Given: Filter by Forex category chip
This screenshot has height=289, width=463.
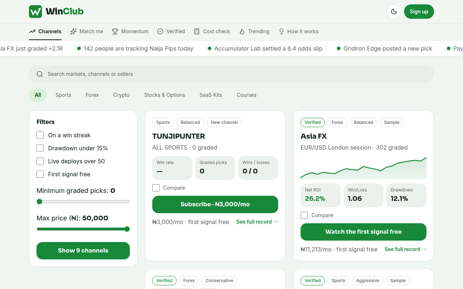Looking at the screenshot, I should click(x=92, y=95).
